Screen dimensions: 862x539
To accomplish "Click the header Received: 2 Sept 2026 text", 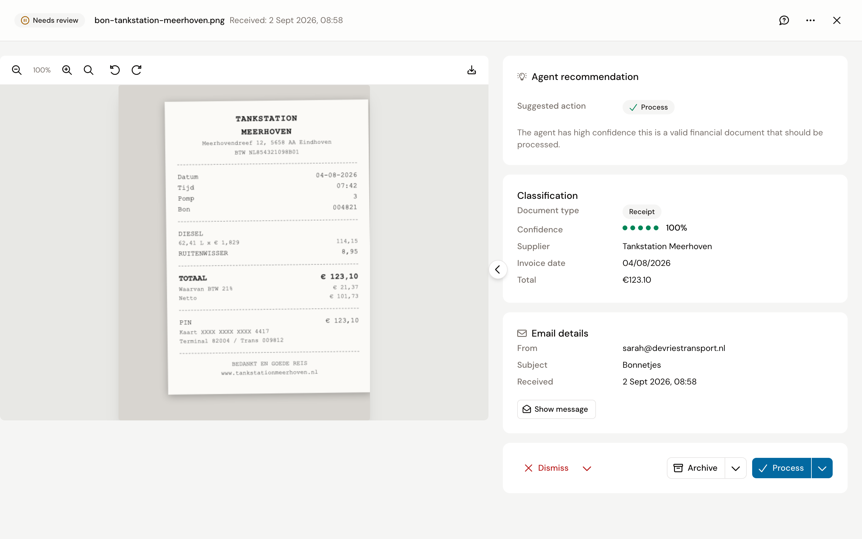I will pos(286,20).
